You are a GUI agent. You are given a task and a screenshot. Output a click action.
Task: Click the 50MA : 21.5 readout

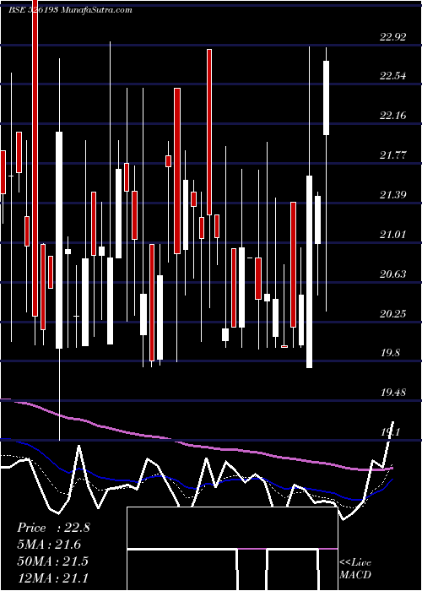tap(52, 561)
